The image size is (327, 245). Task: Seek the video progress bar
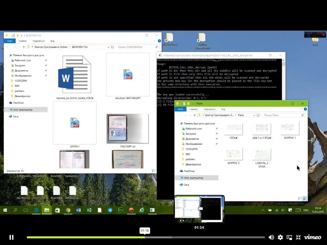146,237
